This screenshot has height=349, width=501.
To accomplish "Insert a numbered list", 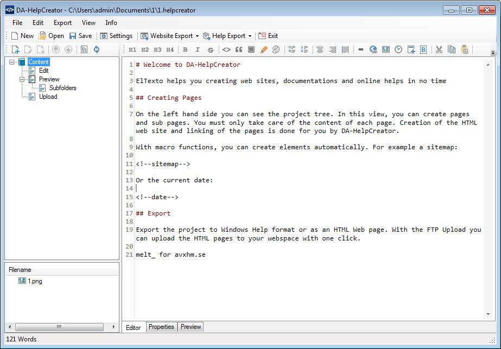I will (x=304, y=49).
